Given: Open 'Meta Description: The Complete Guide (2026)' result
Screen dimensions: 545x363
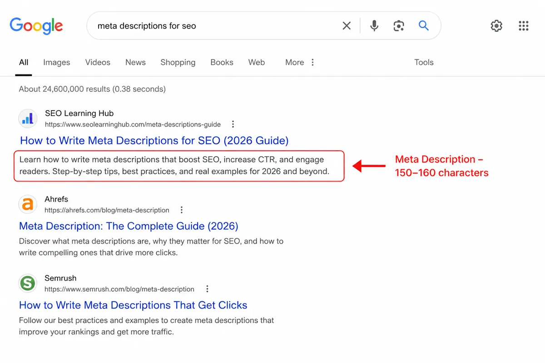Looking at the screenshot, I should pos(129,226).
